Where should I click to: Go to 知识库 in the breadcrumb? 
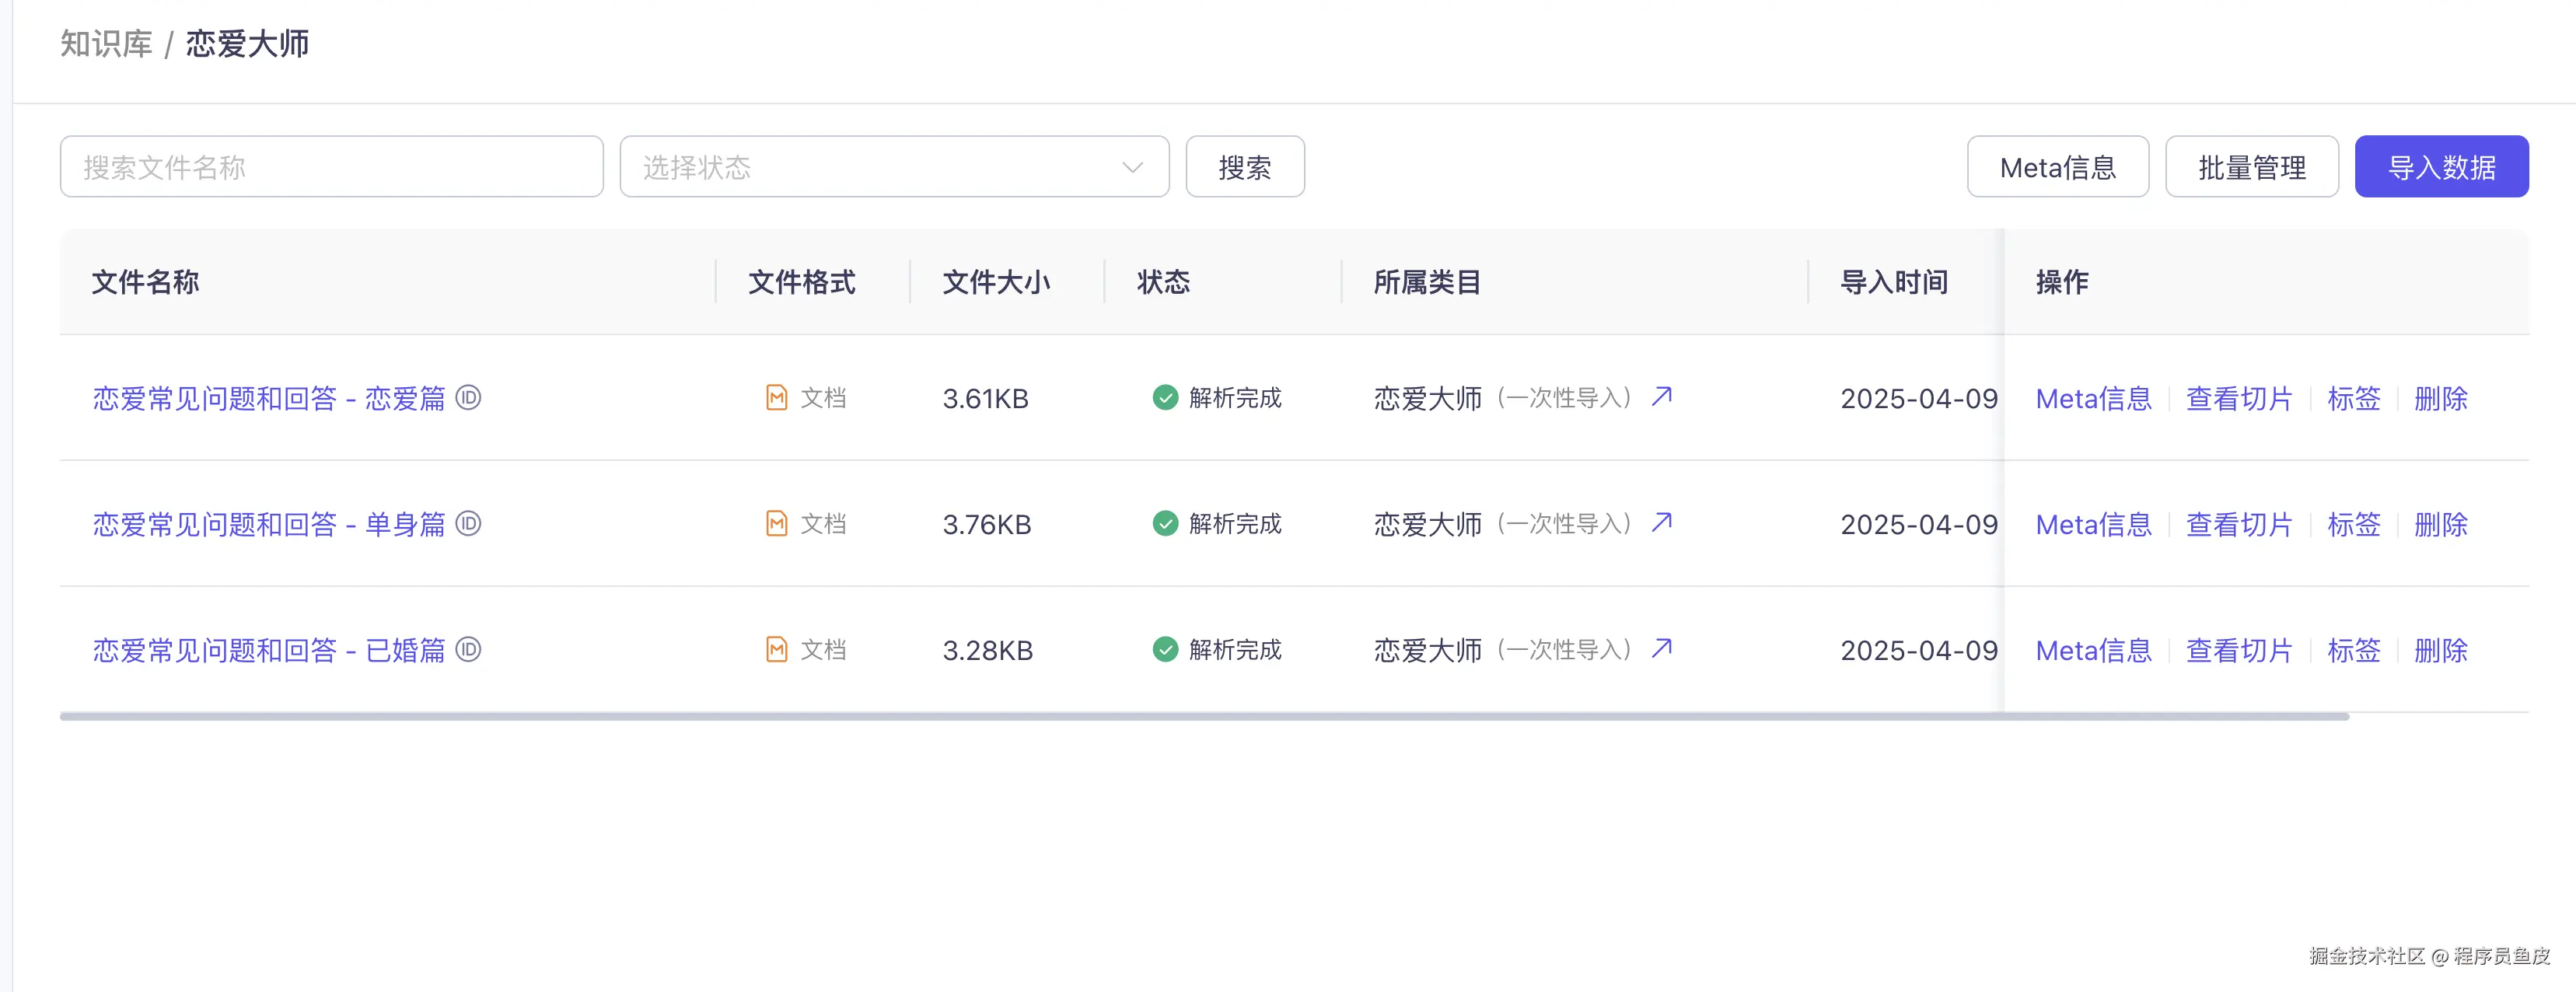pyautogui.click(x=106, y=44)
